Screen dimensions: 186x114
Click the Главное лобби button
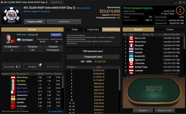(35, 22)
